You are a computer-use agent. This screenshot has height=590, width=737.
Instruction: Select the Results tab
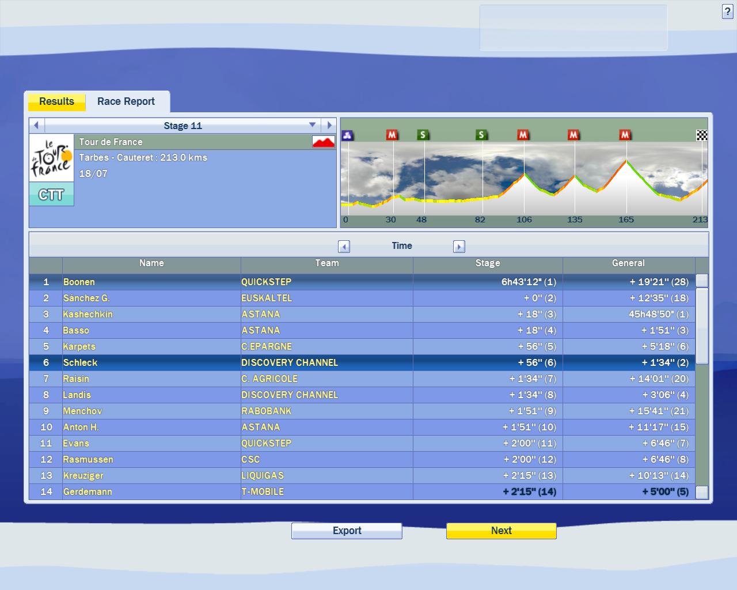[56, 101]
